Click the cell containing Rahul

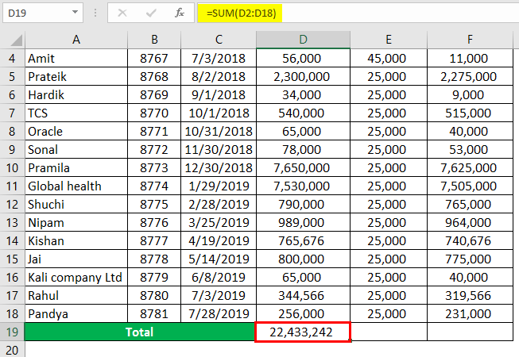tap(76, 296)
